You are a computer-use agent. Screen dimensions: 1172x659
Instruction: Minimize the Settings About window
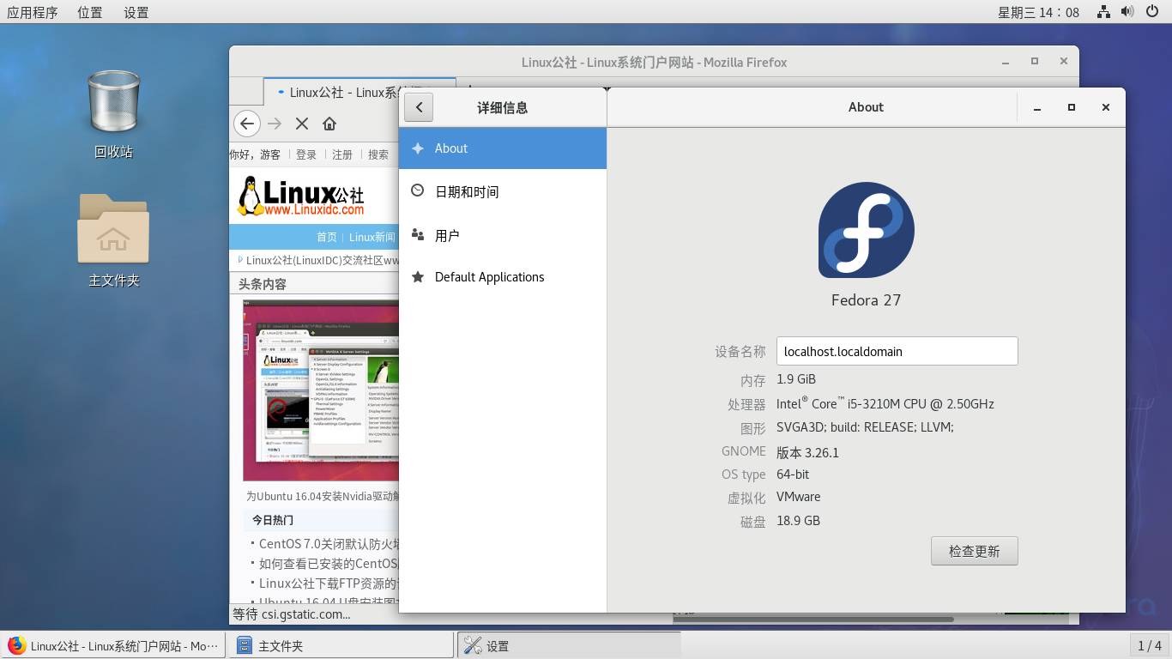coord(1037,107)
